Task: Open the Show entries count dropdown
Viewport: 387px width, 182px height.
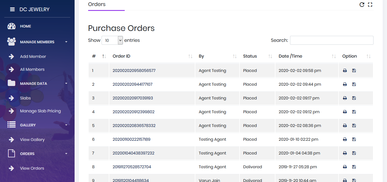Action: pyautogui.click(x=112, y=40)
